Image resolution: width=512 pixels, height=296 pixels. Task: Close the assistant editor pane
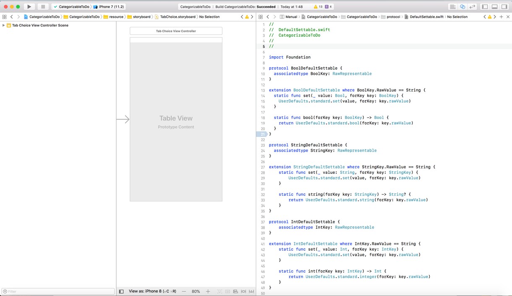click(x=507, y=17)
